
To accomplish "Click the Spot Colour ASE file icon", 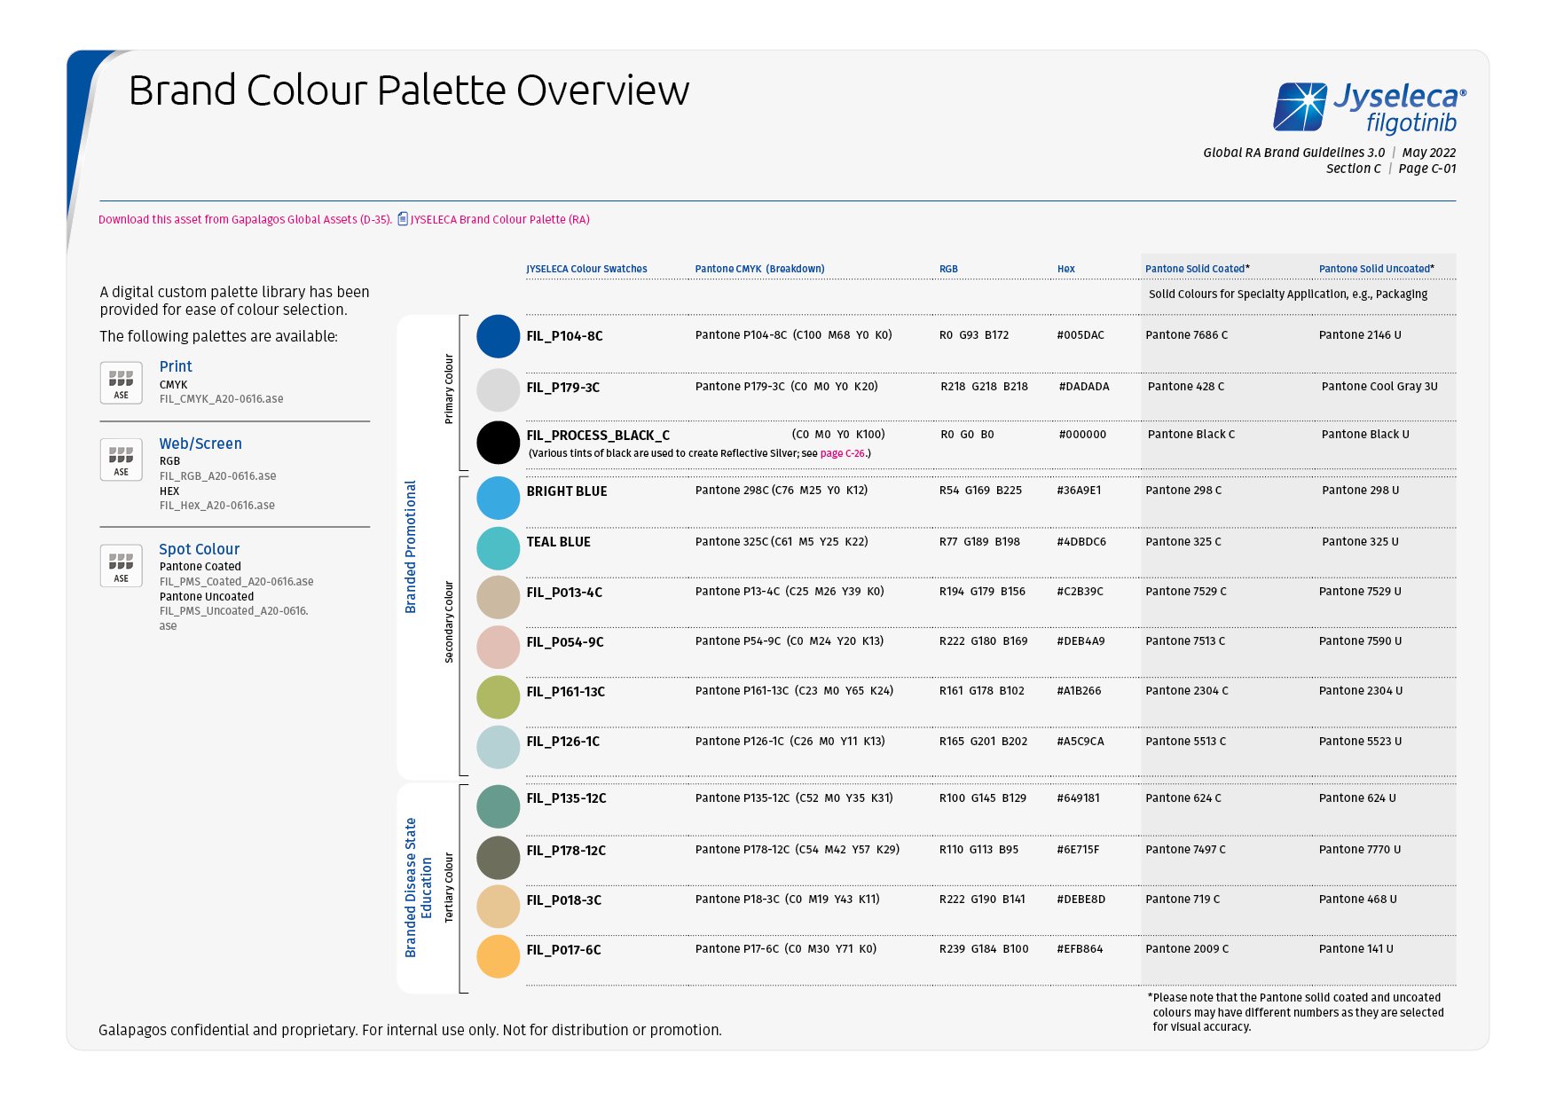I will [122, 566].
